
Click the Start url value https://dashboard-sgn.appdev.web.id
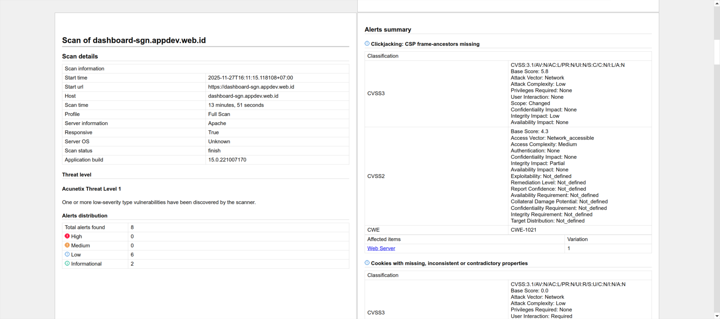click(x=251, y=87)
